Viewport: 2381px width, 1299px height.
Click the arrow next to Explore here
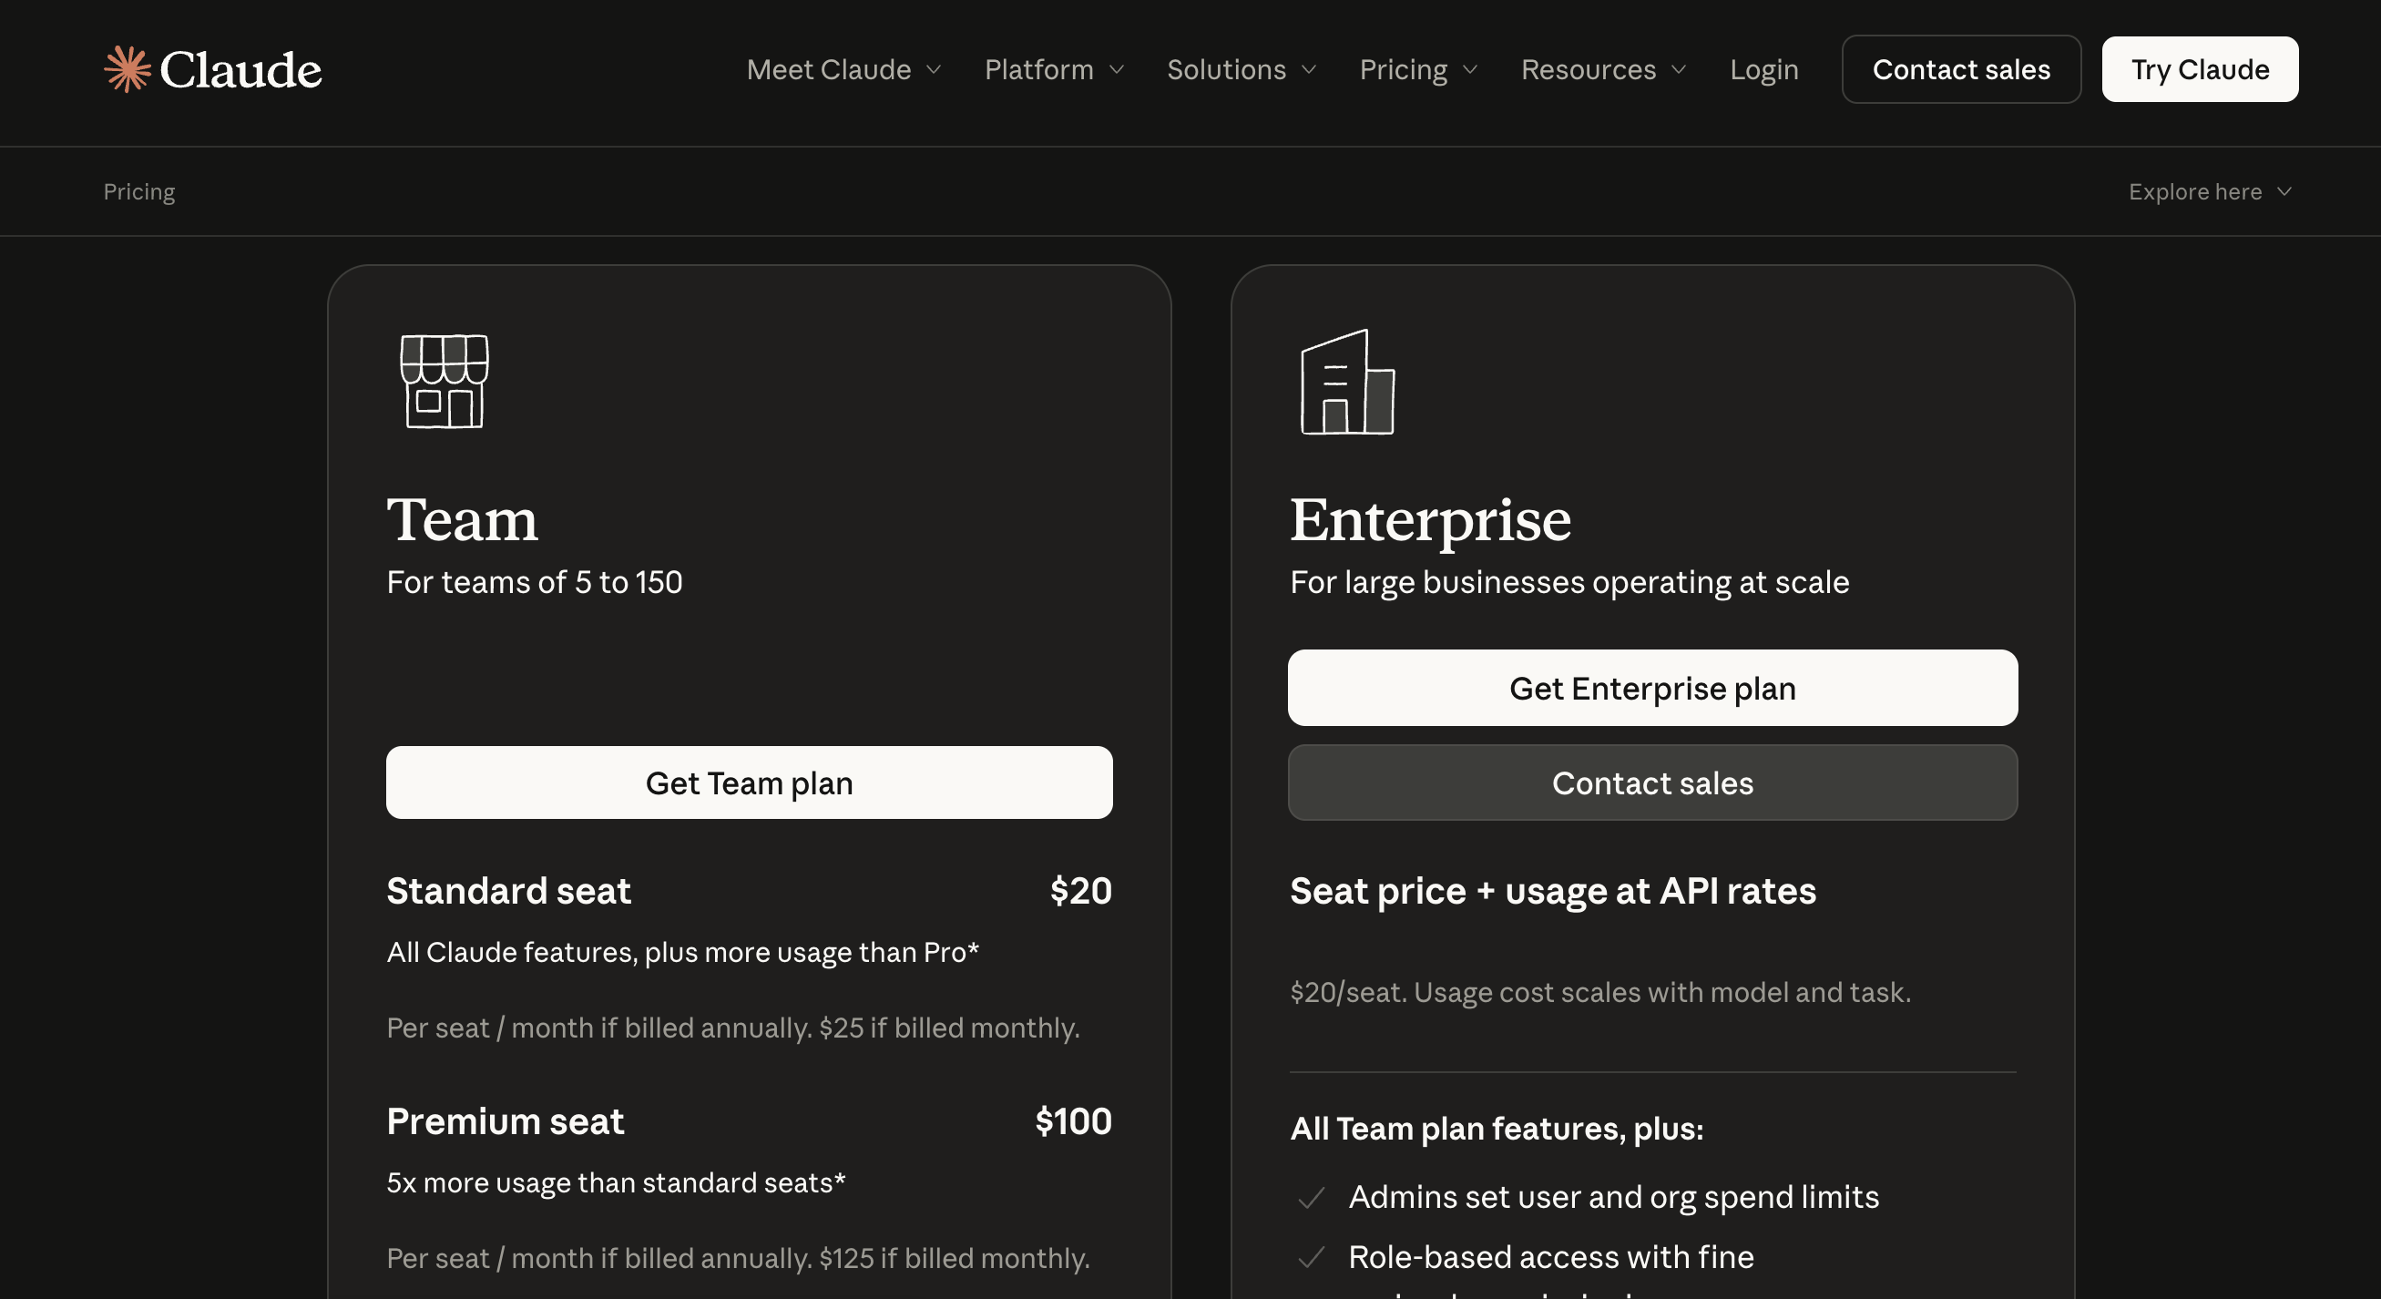tap(2284, 191)
